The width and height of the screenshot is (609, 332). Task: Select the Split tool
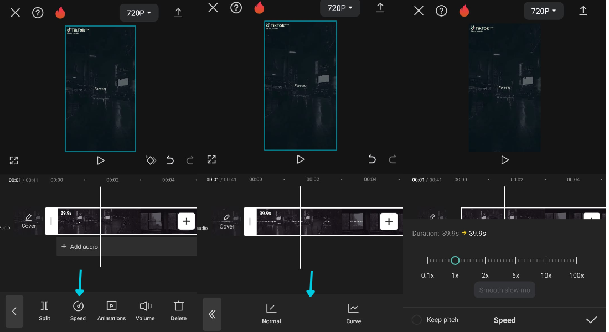[44, 311]
